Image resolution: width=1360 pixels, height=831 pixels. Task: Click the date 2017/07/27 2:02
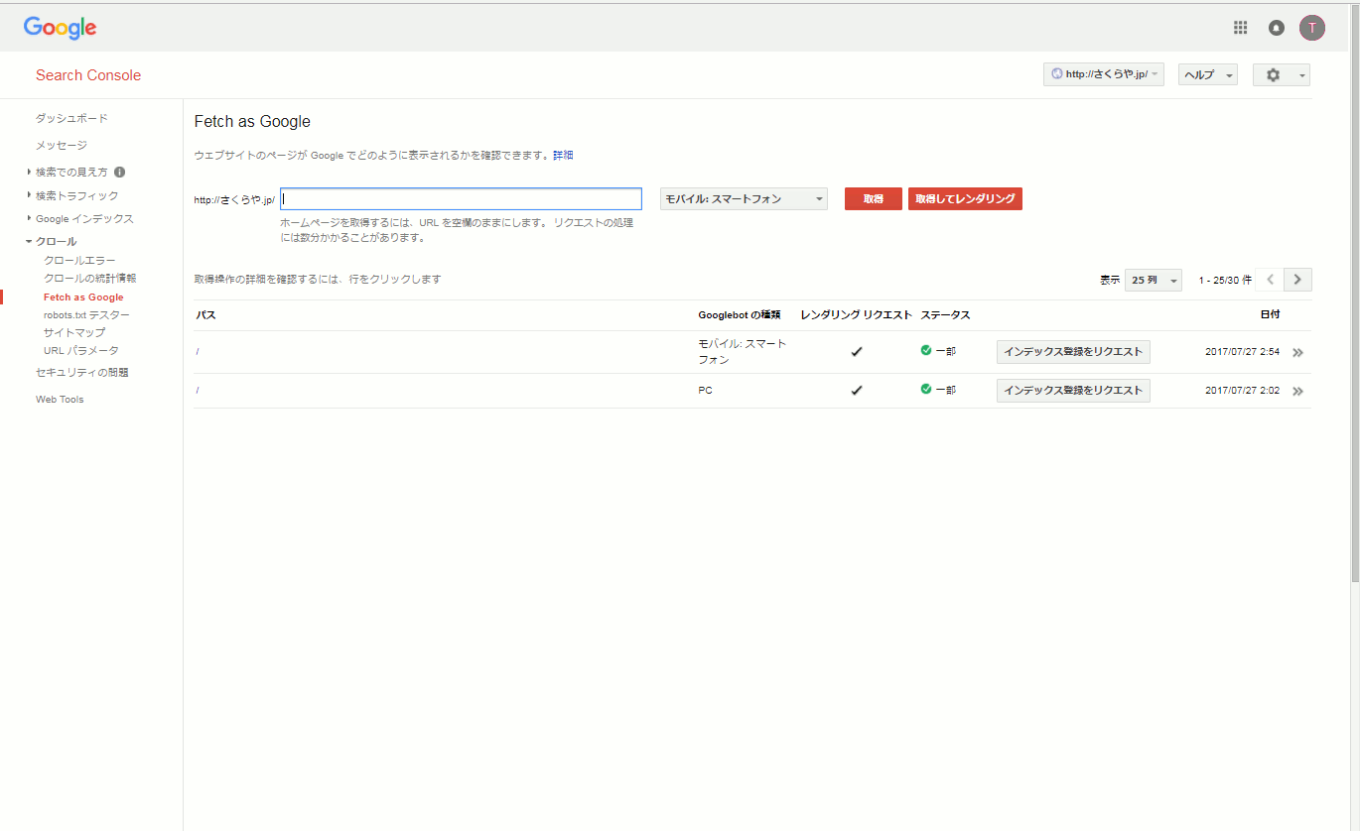coord(1242,391)
